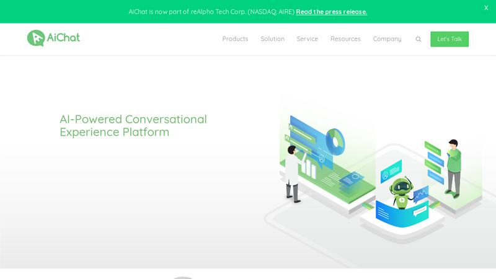The height and width of the screenshot is (279, 496).
Task: Open the Products menu
Action: [x=235, y=39]
